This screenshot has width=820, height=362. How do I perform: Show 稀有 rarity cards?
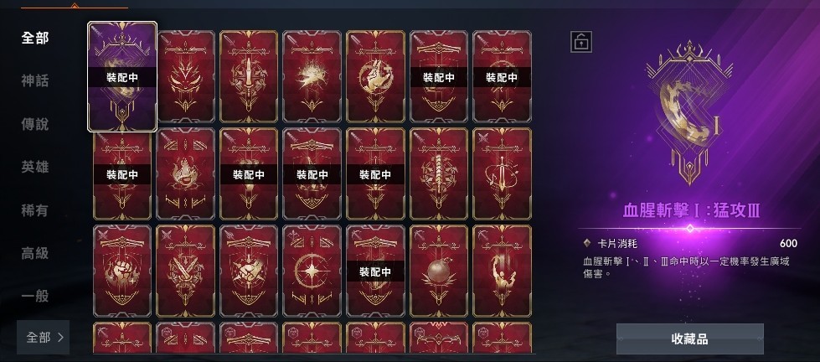point(35,210)
